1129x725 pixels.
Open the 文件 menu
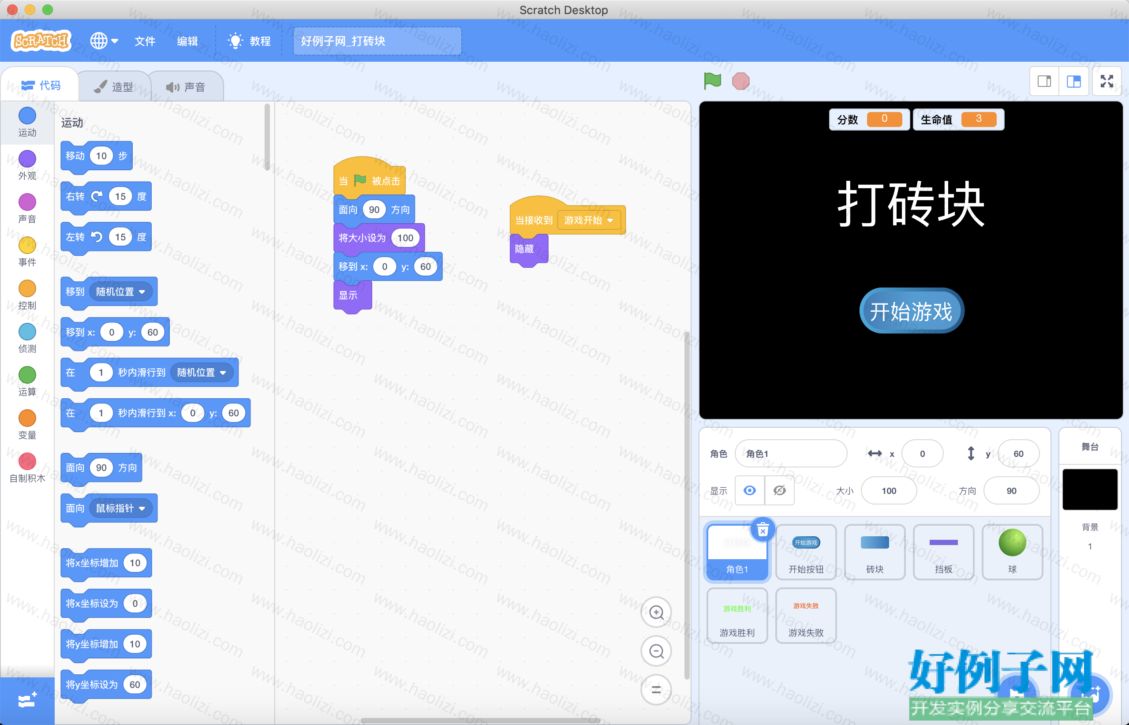point(145,41)
